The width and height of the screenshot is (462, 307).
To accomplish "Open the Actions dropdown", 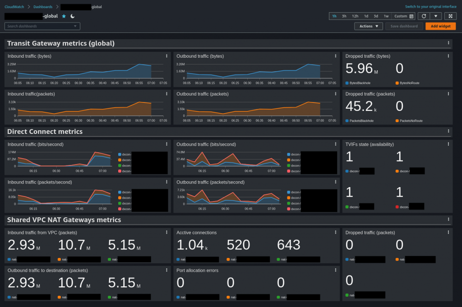I will click(x=368, y=26).
